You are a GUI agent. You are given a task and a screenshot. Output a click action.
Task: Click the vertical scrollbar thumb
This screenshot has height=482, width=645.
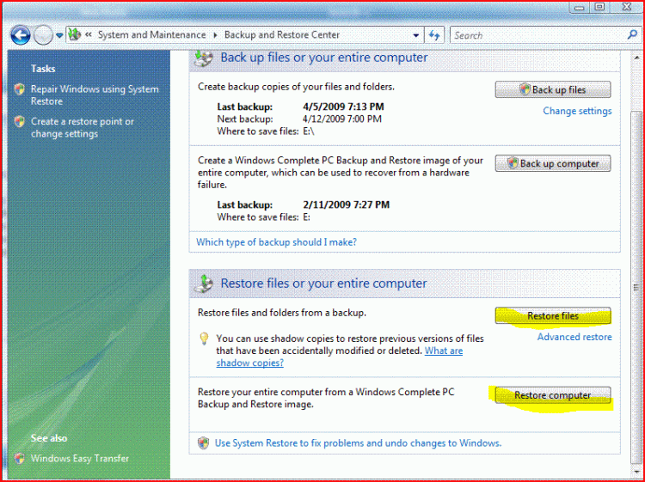coord(636,288)
